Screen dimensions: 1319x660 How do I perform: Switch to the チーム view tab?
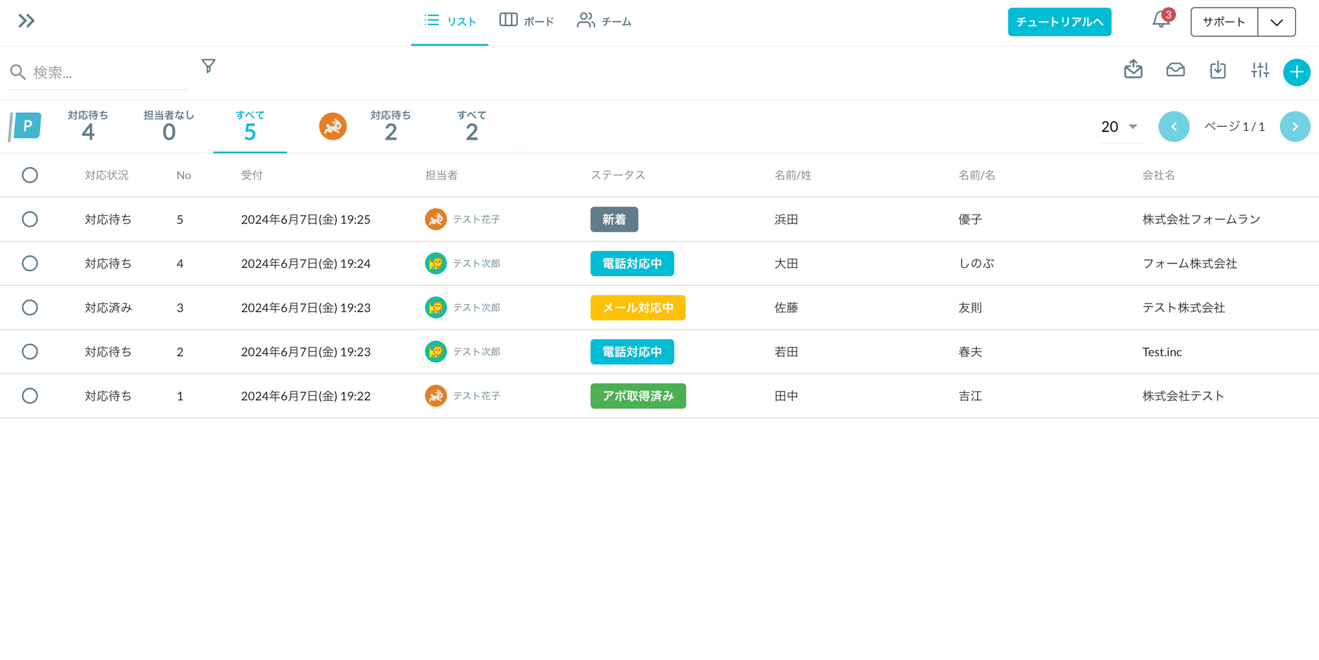coord(604,21)
